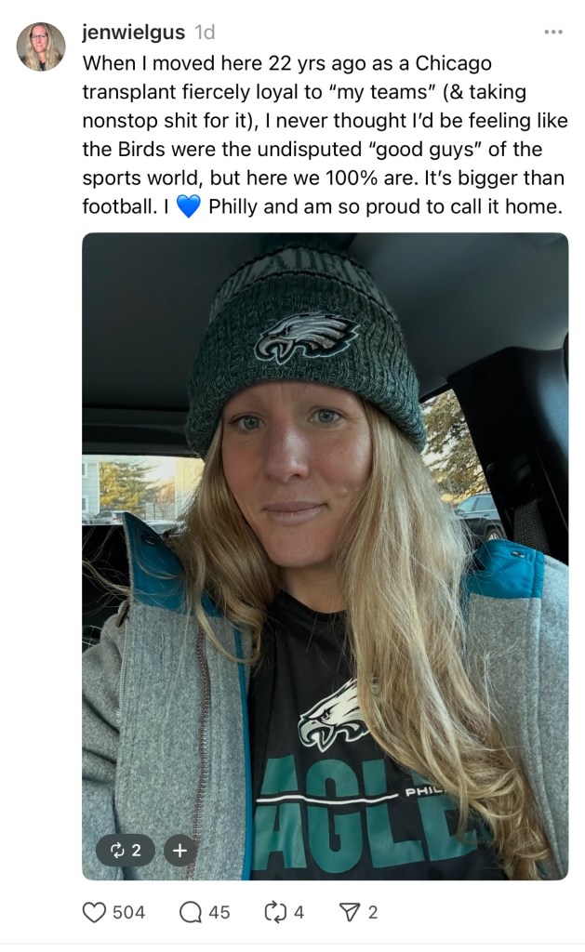
Task: Share post with the paper plane icon
Action: (350, 912)
